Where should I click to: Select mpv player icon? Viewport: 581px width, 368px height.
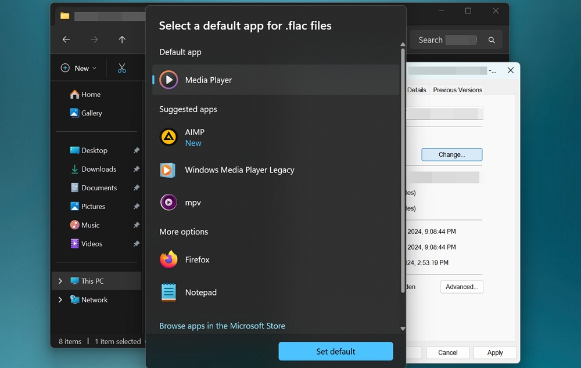tap(168, 203)
